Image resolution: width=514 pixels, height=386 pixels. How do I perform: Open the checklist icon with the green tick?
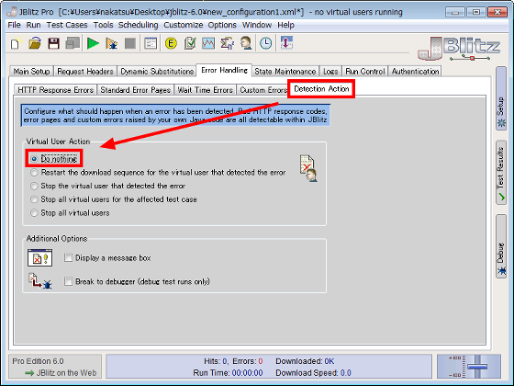[x=190, y=43]
